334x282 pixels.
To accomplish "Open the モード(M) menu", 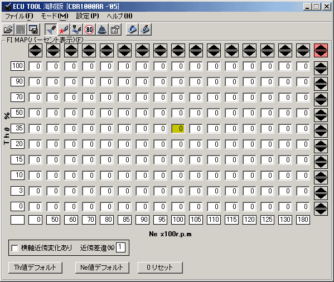I will pyautogui.click(x=54, y=16).
